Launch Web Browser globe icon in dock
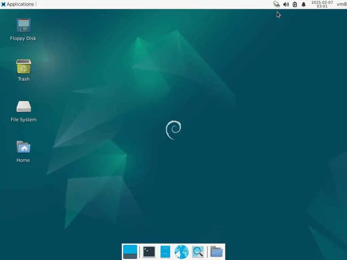 click(182, 252)
